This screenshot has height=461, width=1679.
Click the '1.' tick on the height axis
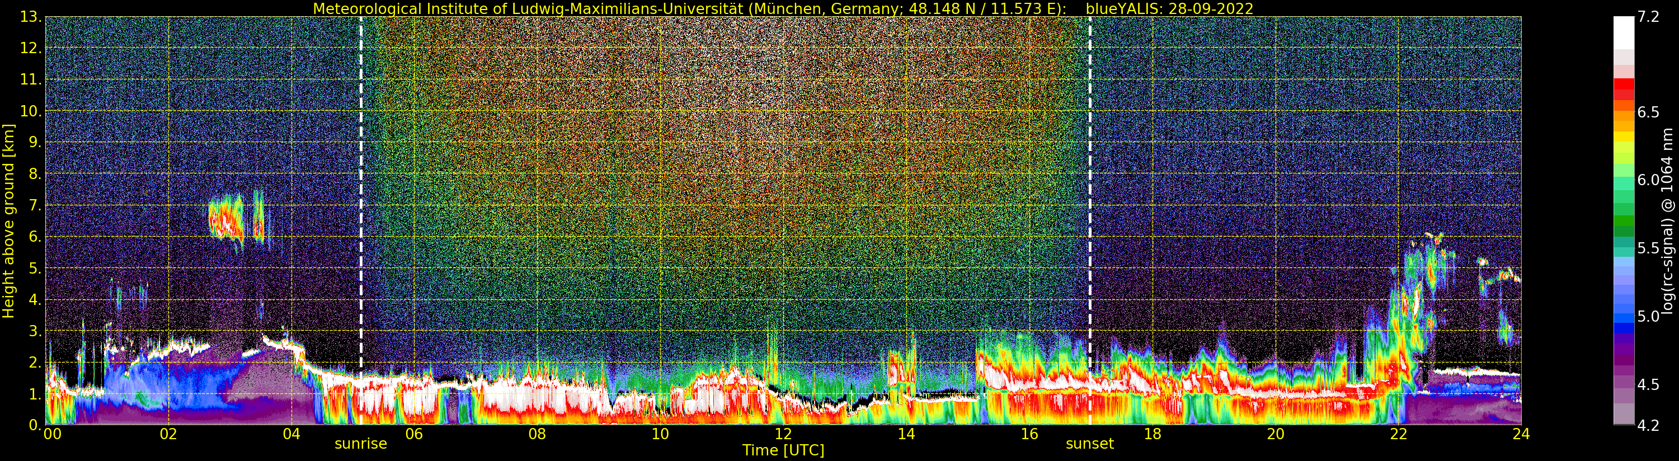pyautogui.click(x=35, y=394)
